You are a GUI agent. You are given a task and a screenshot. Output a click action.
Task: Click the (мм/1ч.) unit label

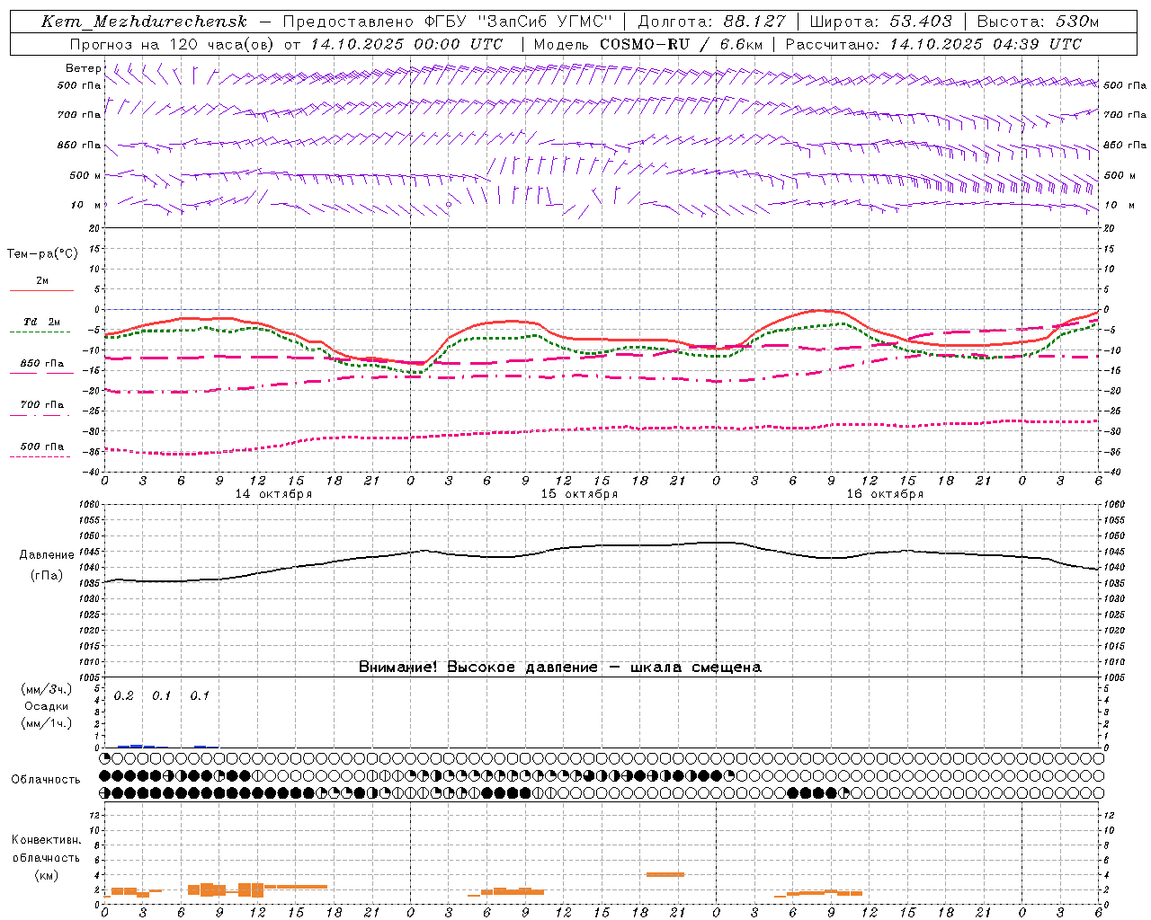(47, 723)
